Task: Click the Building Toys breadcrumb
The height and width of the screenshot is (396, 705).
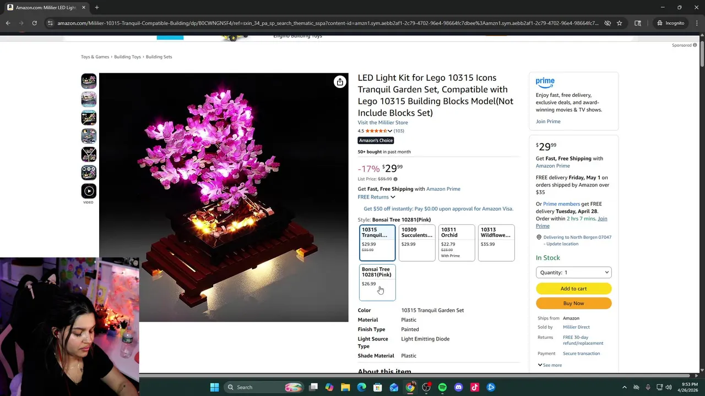Action: point(127,57)
